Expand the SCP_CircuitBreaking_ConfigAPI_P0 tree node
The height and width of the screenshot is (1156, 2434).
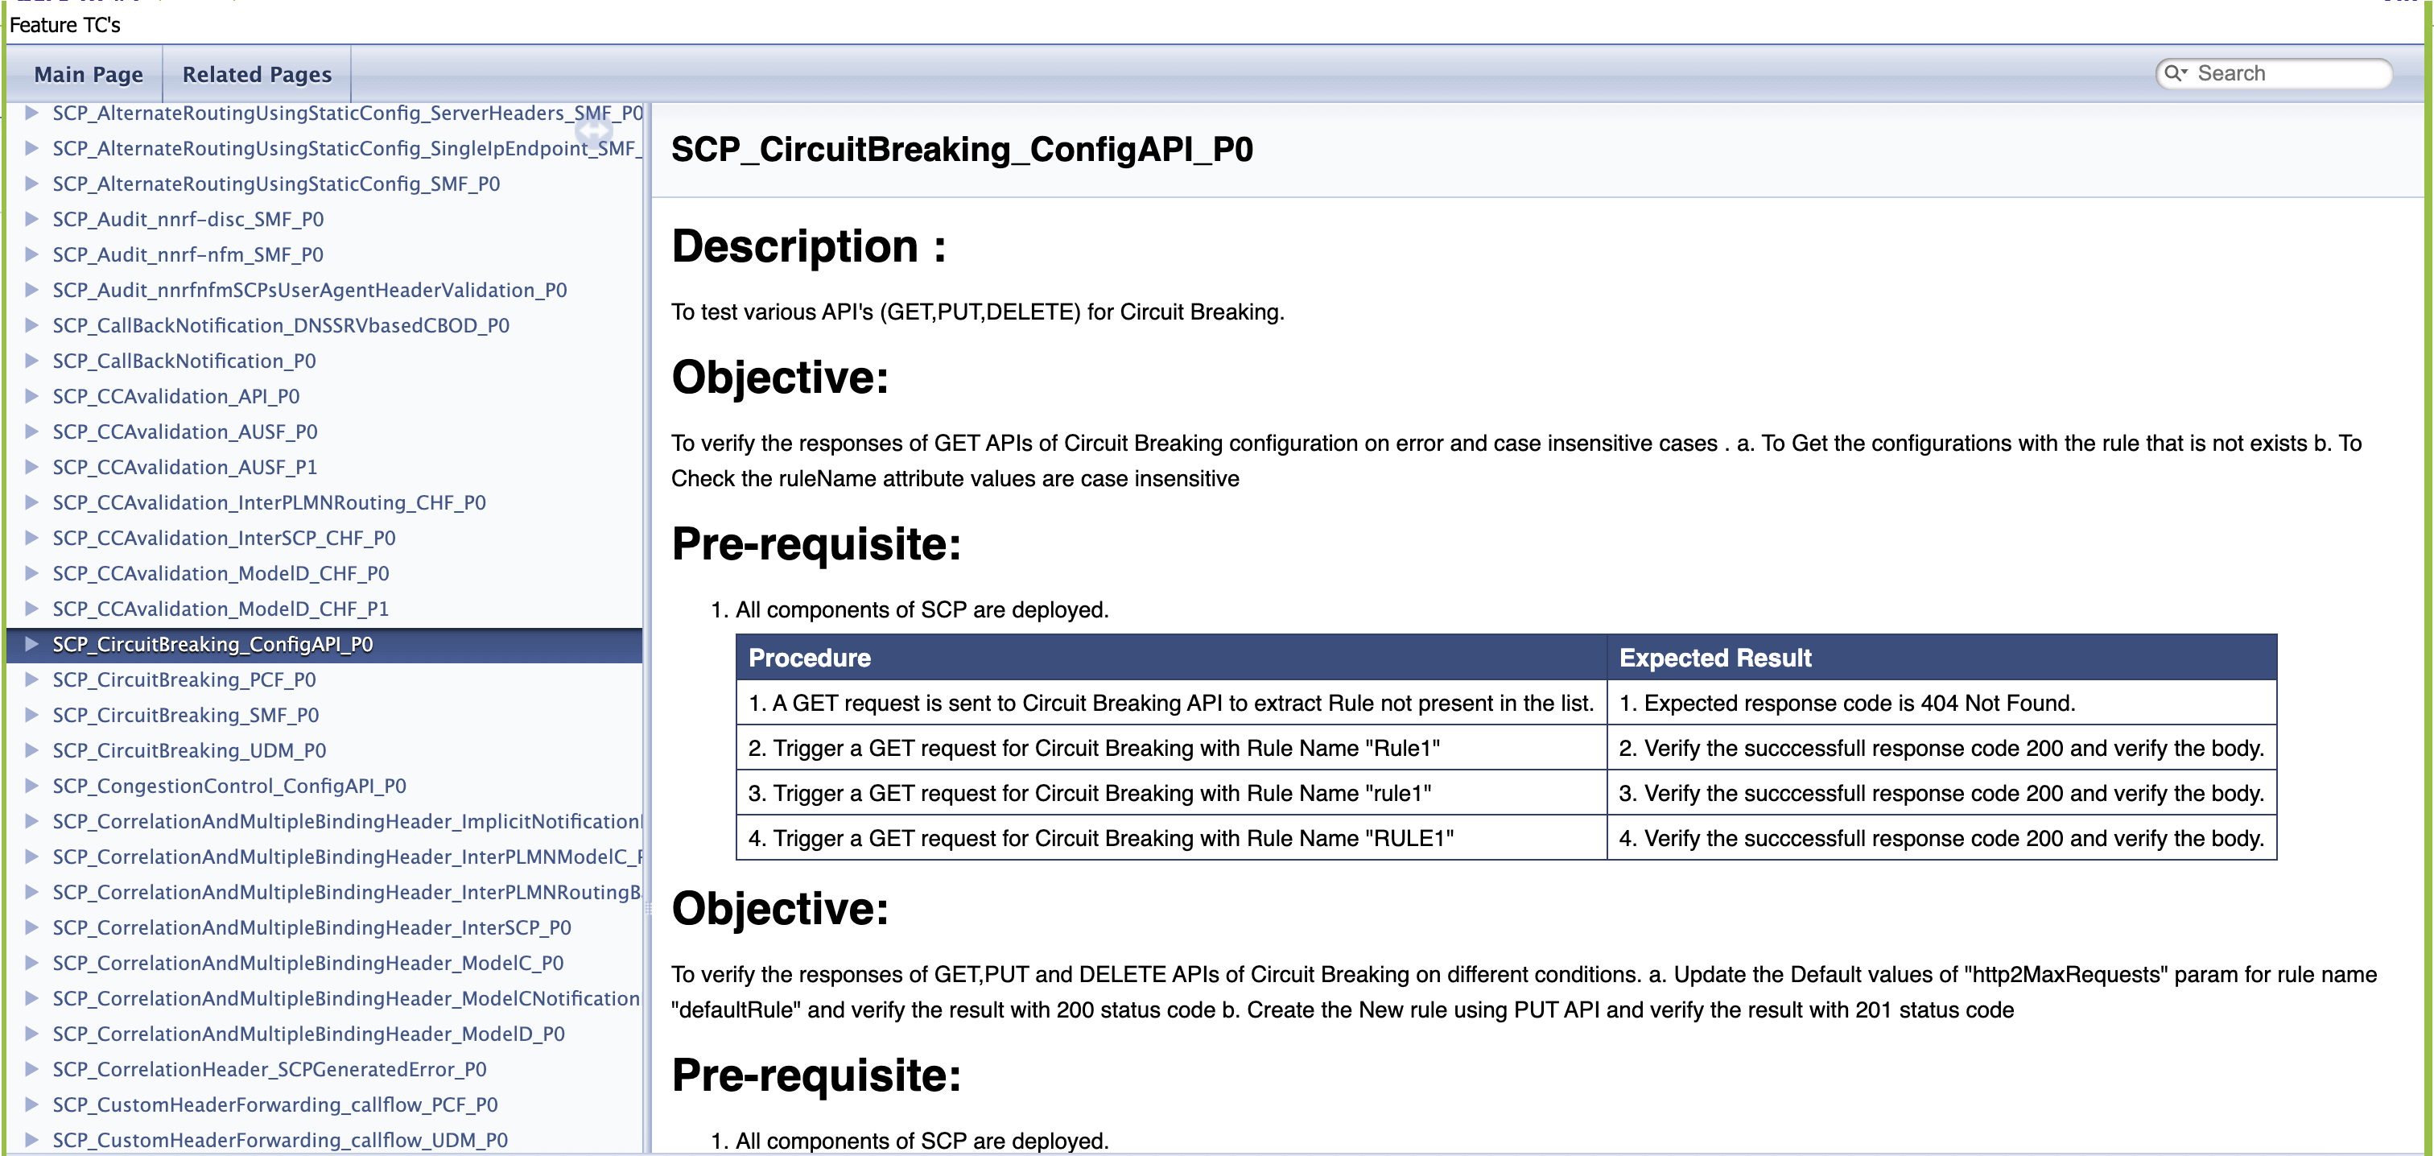pos(33,644)
